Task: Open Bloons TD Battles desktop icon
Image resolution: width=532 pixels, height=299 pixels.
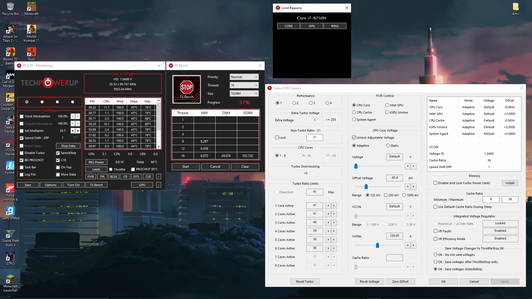Action: pos(10,56)
